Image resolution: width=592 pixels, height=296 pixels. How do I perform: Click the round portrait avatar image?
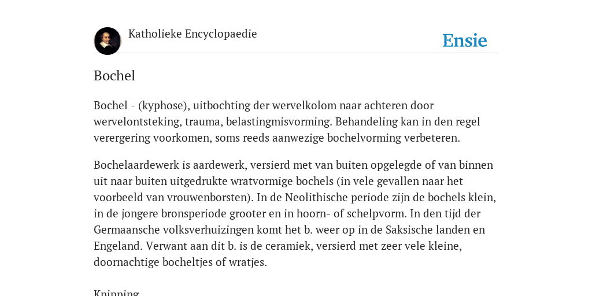tap(108, 41)
